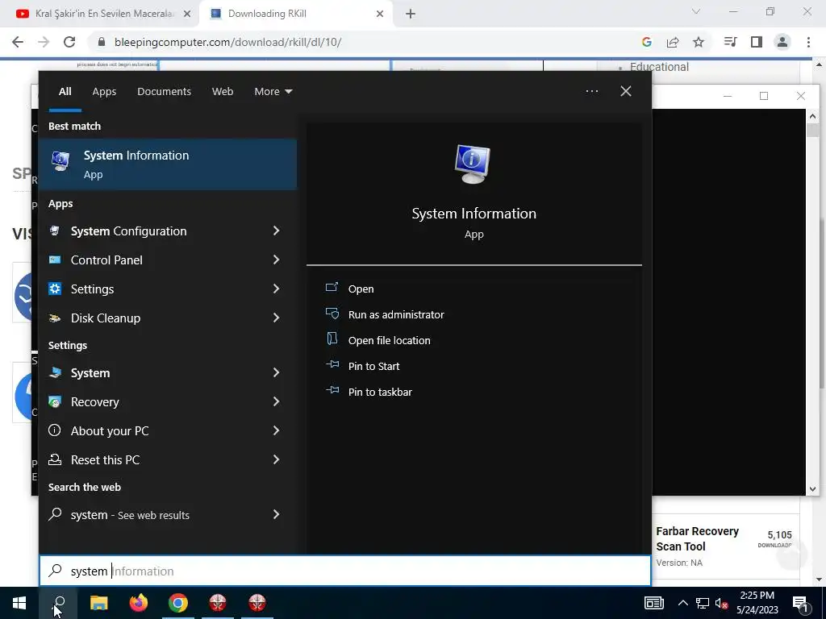Close the Kral Şakir YouTube tab
The height and width of the screenshot is (619, 826).
click(187, 14)
